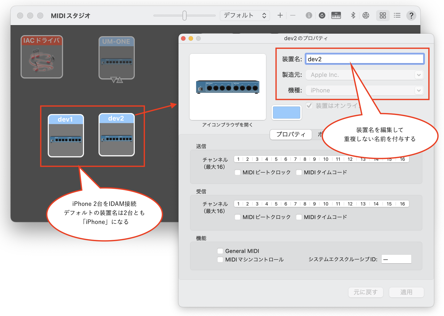Click the MIDI keyboard test setup icon

(336, 16)
